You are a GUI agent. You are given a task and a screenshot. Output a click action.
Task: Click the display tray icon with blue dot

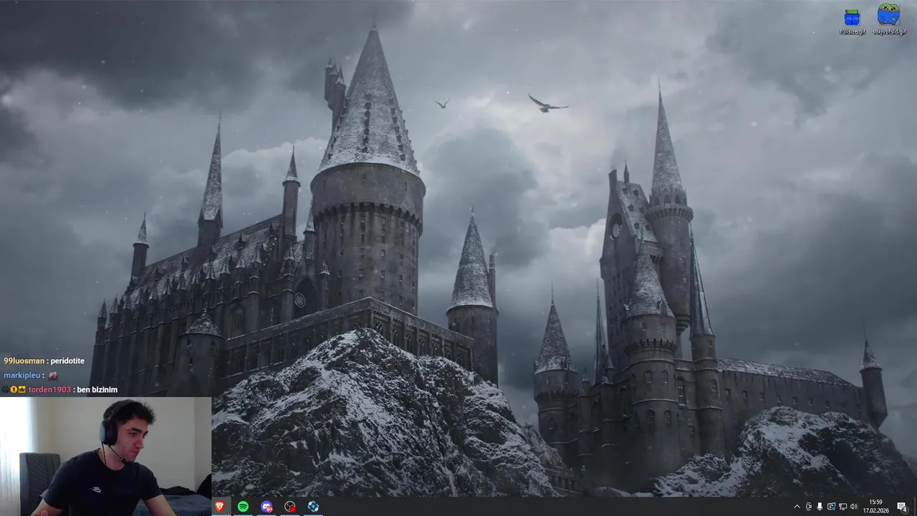coord(831,507)
